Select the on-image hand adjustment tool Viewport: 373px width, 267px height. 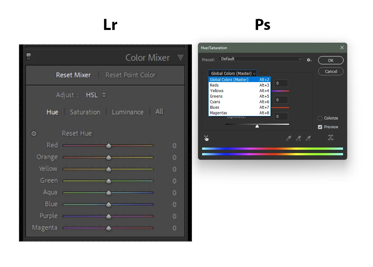pos(206,138)
